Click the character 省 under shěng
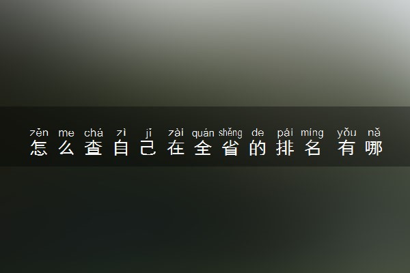Screen dimensions: 410x273 tap(230, 147)
